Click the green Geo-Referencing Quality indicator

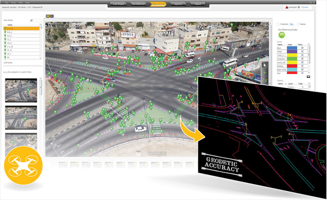[282, 35]
